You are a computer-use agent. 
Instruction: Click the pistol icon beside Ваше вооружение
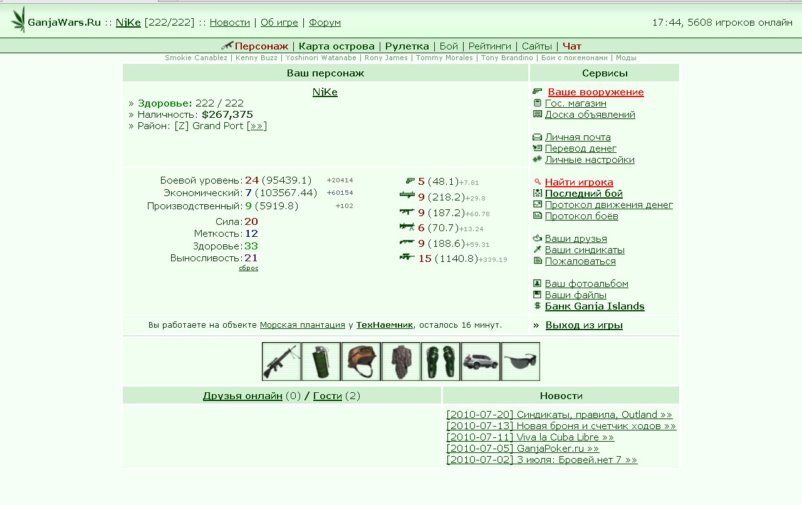tap(538, 91)
